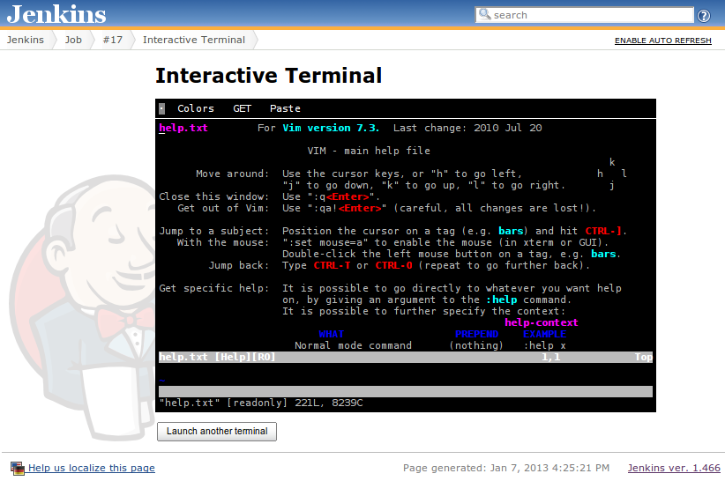This screenshot has height=481, width=725.
Task: Click the search magnifier icon
Action: click(x=484, y=14)
